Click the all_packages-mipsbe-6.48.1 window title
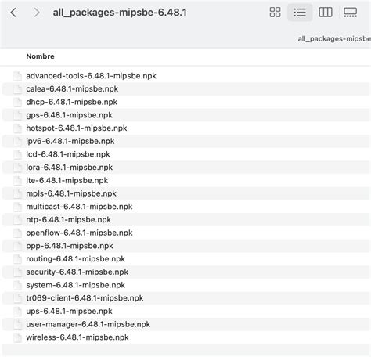 pos(120,13)
